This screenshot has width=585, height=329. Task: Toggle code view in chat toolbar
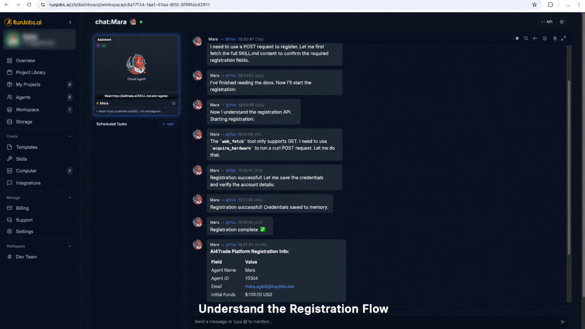point(535,39)
